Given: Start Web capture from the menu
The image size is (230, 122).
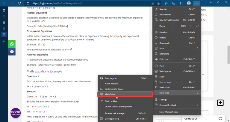Looking at the screenshot, I should coord(177,72).
